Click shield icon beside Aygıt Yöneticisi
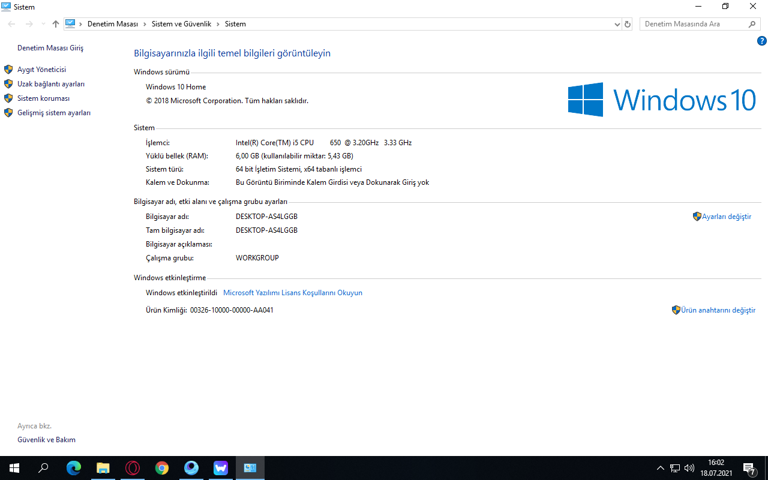The height and width of the screenshot is (480, 768). [x=8, y=70]
